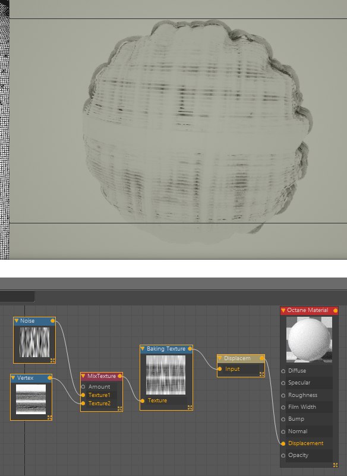Click the Displacem node resize corner icon
This screenshot has width=347, height=476.
pyautogui.click(x=261, y=374)
